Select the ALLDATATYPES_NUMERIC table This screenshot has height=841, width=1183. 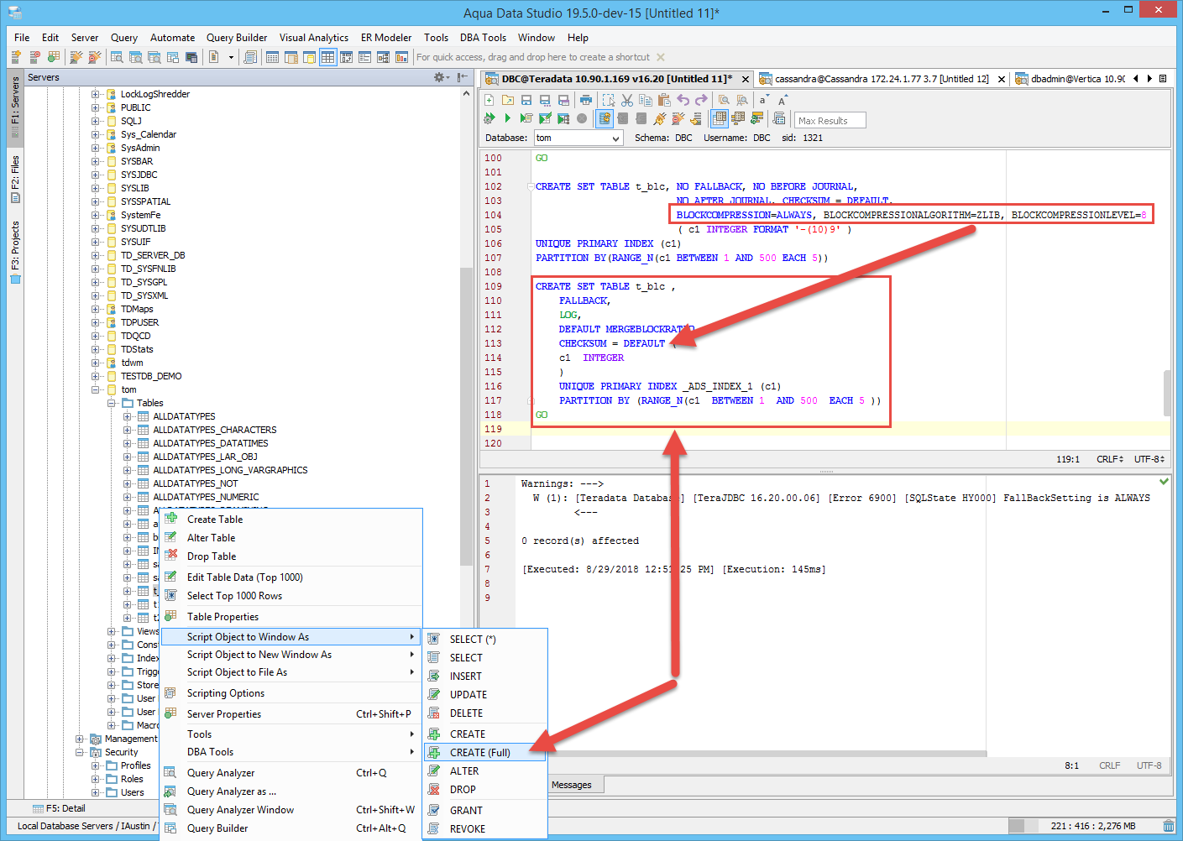click(x=206, y=497)
